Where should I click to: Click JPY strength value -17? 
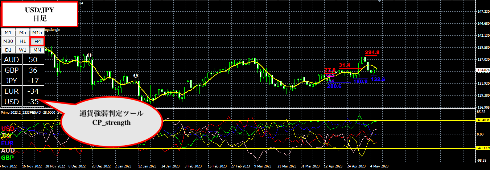pyautogui.click(x=33, y=80)
